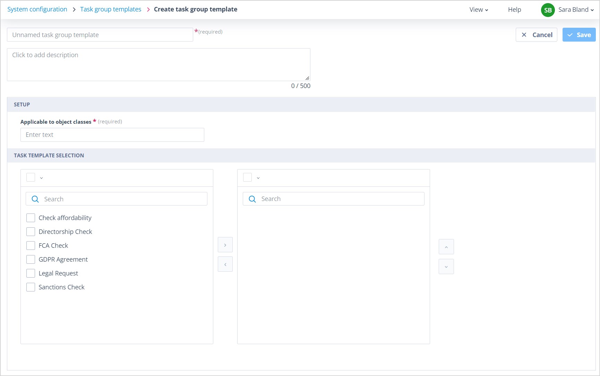Tick the Directorship Check checkbox
600x376 pixels.
click(31, 232)
